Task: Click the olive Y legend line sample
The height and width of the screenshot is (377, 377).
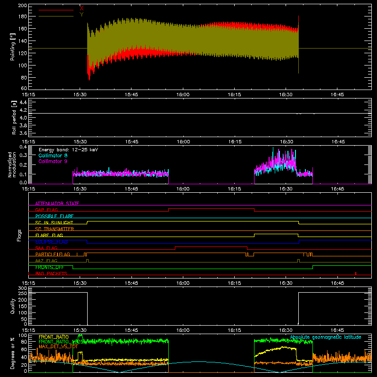Action: click(x=56, y=16)
